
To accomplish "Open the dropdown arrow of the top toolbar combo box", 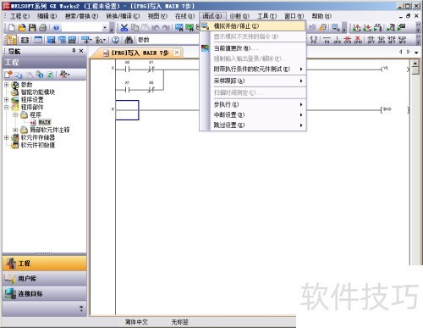I will click(105, 28).
